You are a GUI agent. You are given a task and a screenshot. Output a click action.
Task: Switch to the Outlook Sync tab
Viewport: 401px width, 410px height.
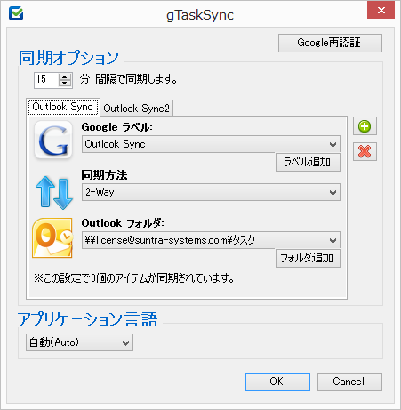click(63, 107)
